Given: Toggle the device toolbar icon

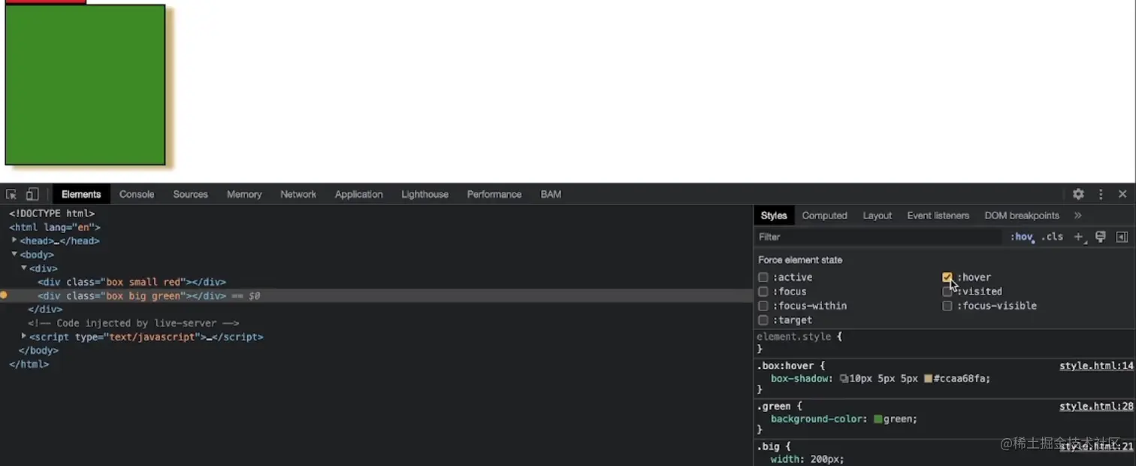Looking at the screenshot, I should click(32, 194).
